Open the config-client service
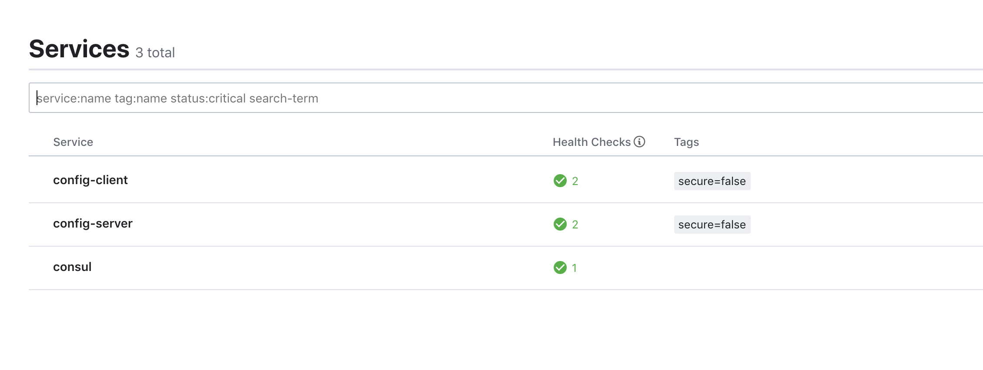Viewport: 983px width, 370px height. (90, 180)
